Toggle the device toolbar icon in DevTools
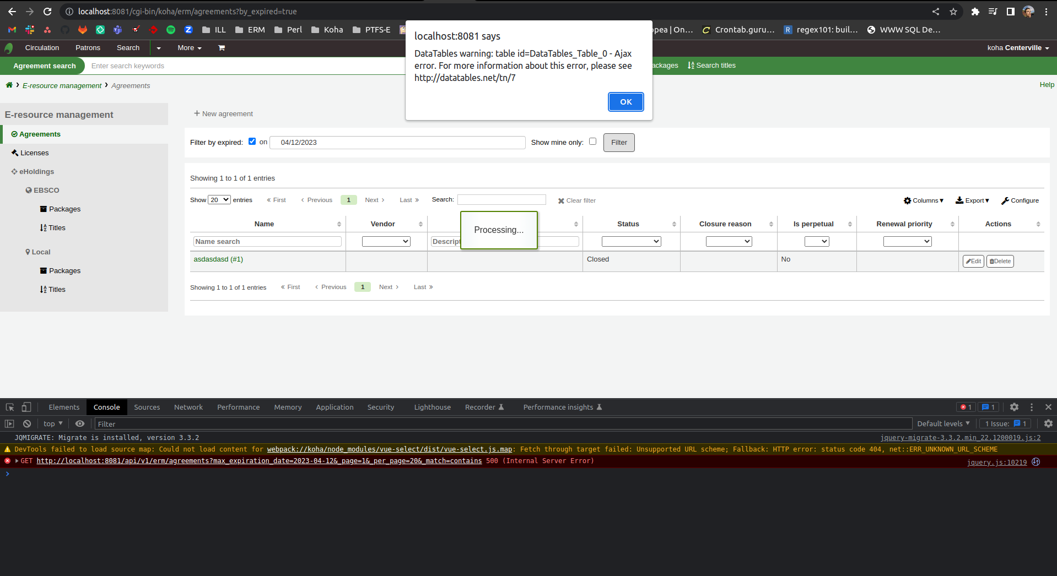 pos(26,407)
